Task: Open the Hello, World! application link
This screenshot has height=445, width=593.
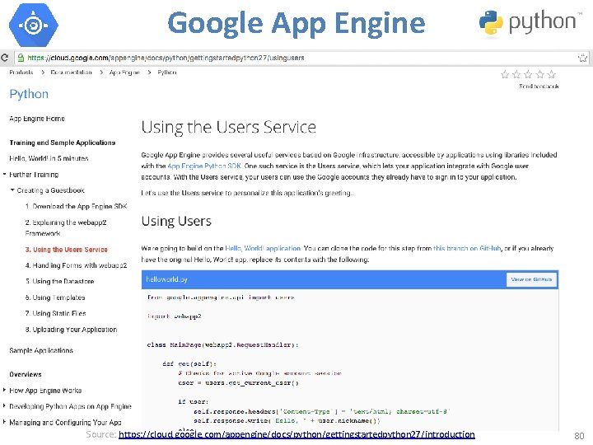Action: click(x=263, y=248)
